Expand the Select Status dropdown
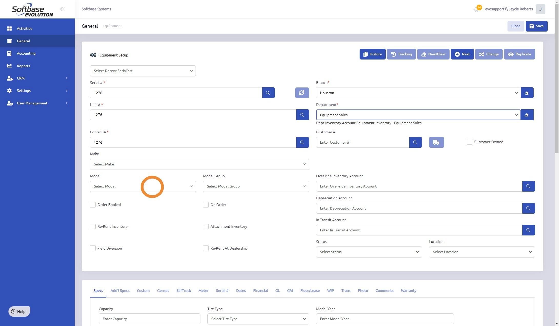The width and height of the screenshot is (559, 326). click(369, 252)
